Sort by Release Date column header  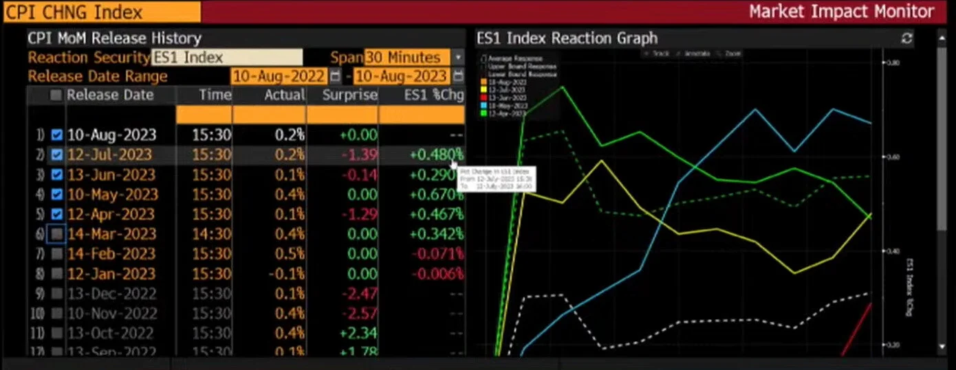point(110,95)
